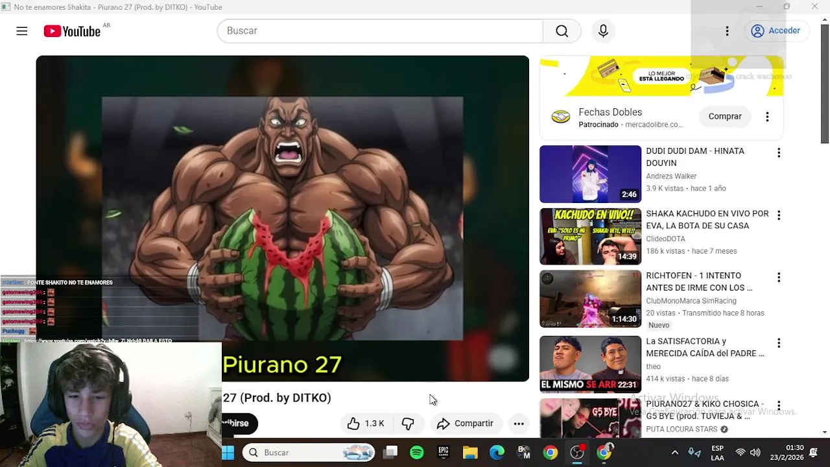Image resolution: width=830 pixels, height=467 pixels.
Task: Click the Suscribirse button below video
Action: [240, 424]
